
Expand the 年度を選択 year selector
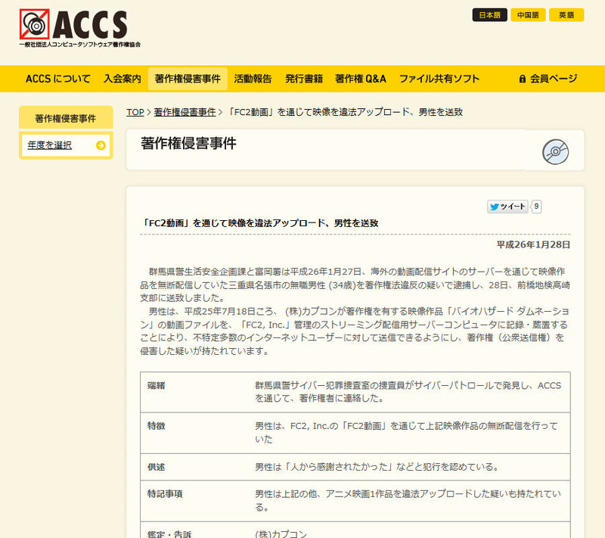pyautogui.click(x=50, y=145)
